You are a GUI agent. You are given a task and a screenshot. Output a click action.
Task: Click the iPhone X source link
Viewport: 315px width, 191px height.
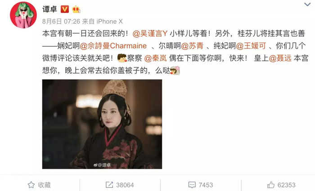point(110,22)
